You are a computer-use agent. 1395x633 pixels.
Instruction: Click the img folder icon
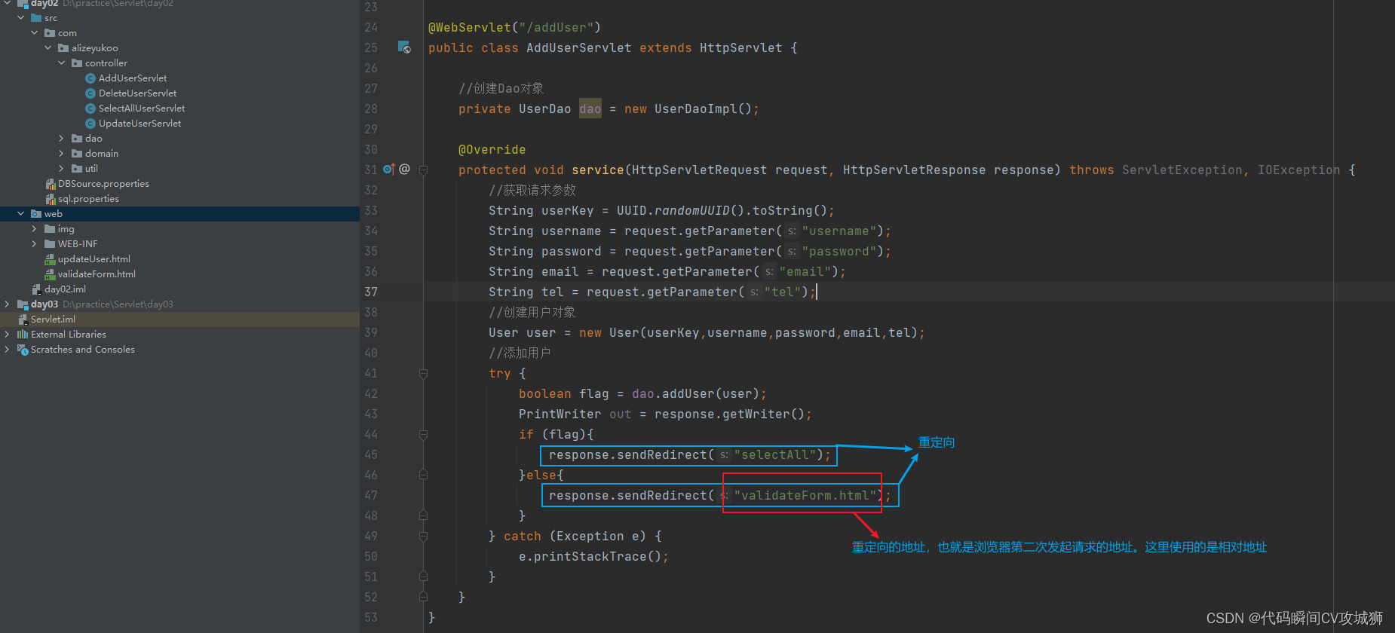pos(50,229)
